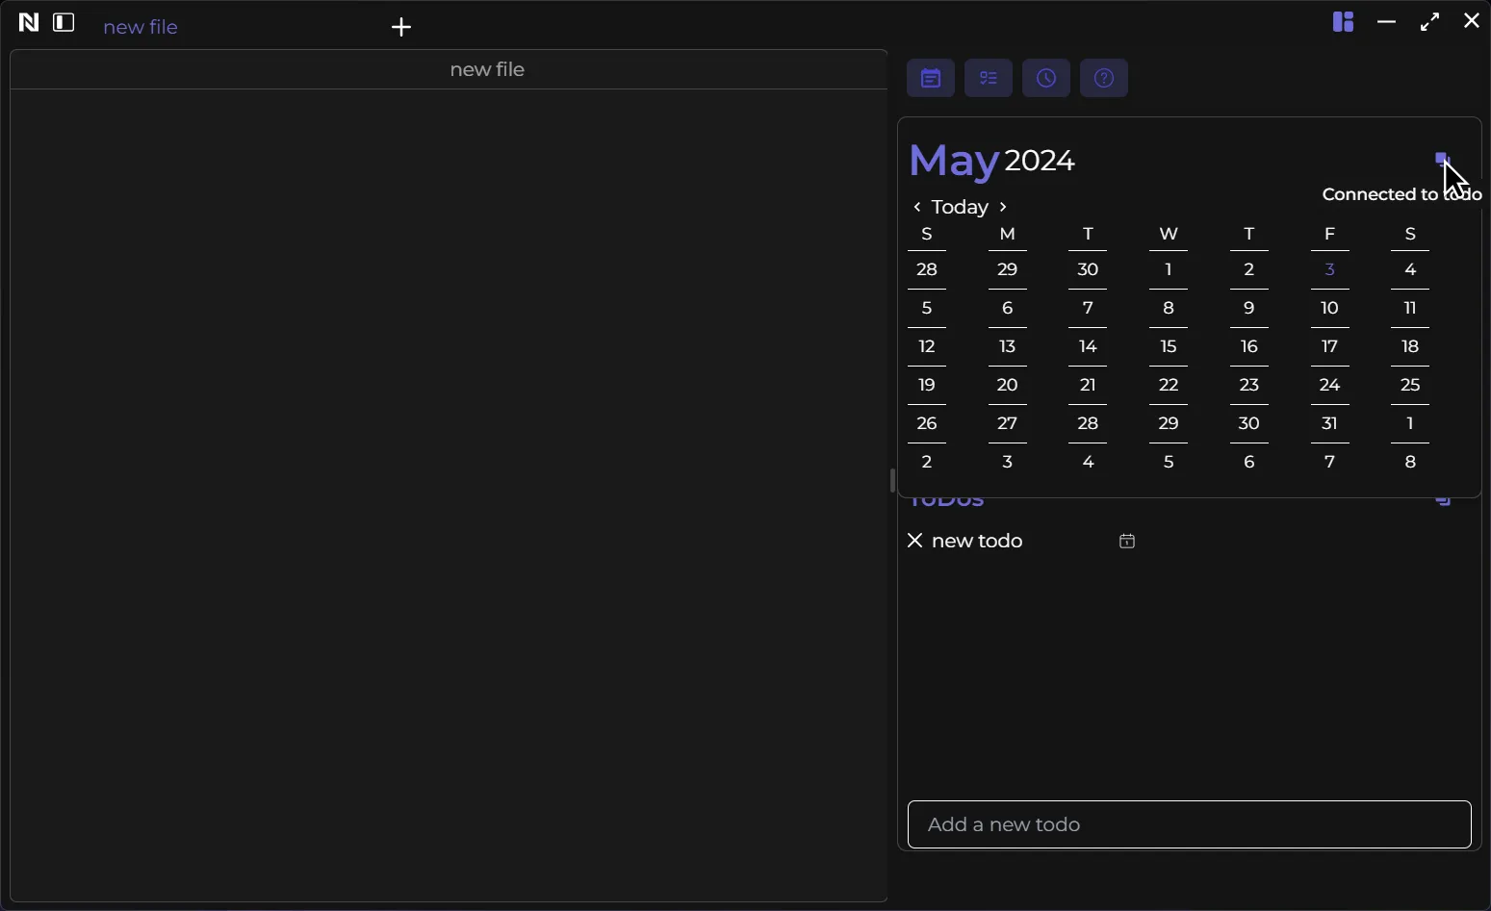Click the 2024 year label
Viewport: 1491px width, 911px height.
pyautogui.click(x=1040, y=161)
